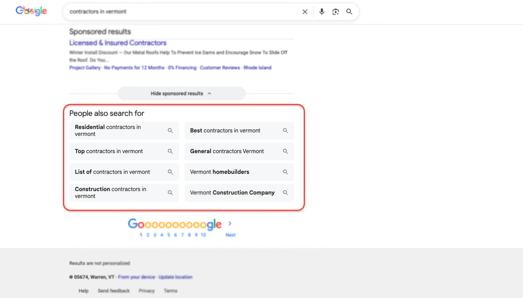Clear the search box using the X icon
This screenshot has width=523, height=298.
(x=305, y=11)
